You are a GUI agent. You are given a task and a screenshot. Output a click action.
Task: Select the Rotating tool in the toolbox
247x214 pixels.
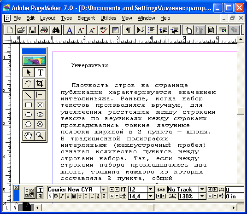(x=29, y=84)
